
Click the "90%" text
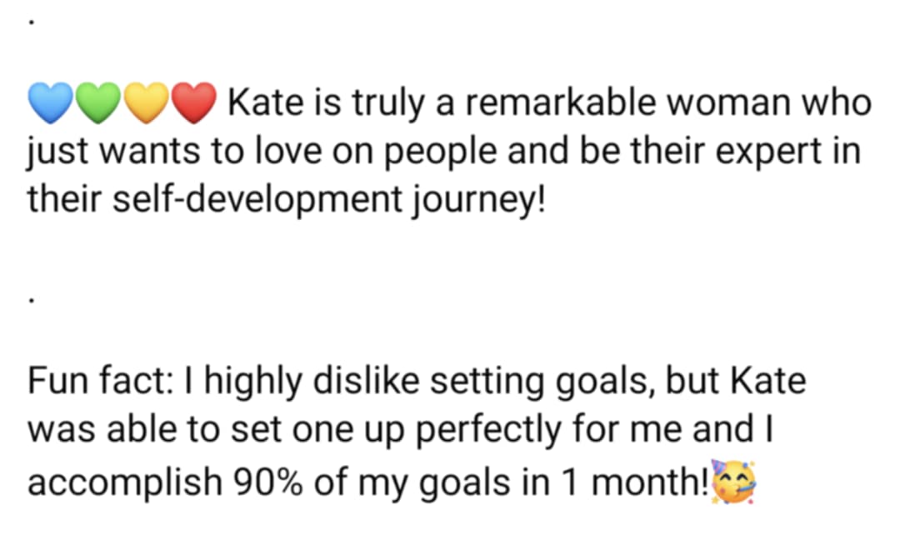(268, 482)
